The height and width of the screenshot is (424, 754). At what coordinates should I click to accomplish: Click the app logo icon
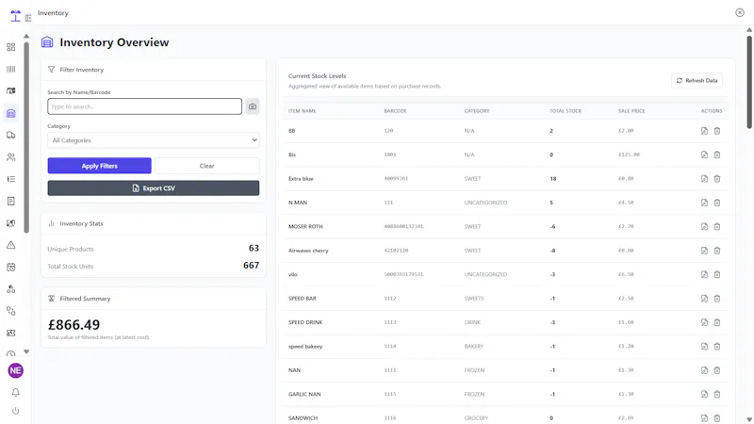pyautogui.click(x=15, y=16)
